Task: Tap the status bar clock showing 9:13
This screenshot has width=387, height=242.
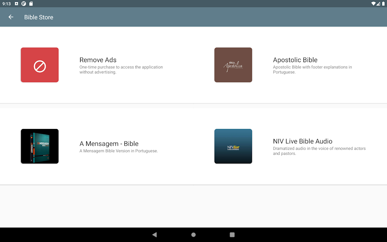Action: (x=7, y=4)
